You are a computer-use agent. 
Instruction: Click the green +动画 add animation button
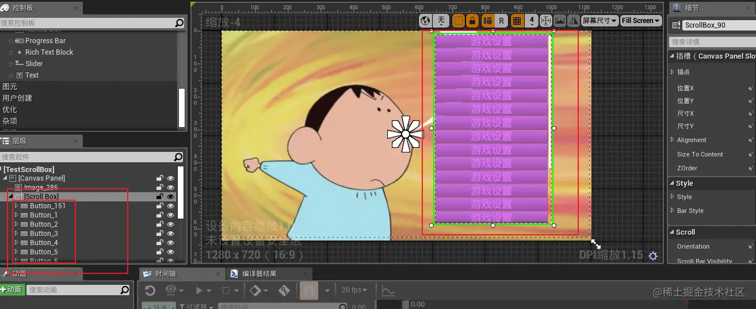12,290
